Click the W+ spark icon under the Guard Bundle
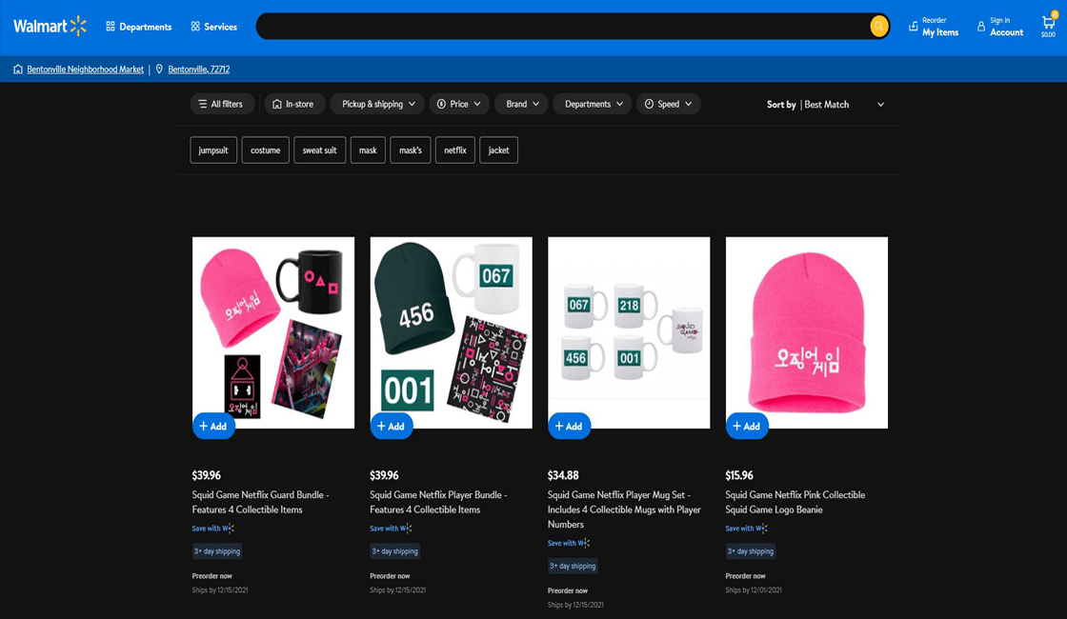 [230, 528]
